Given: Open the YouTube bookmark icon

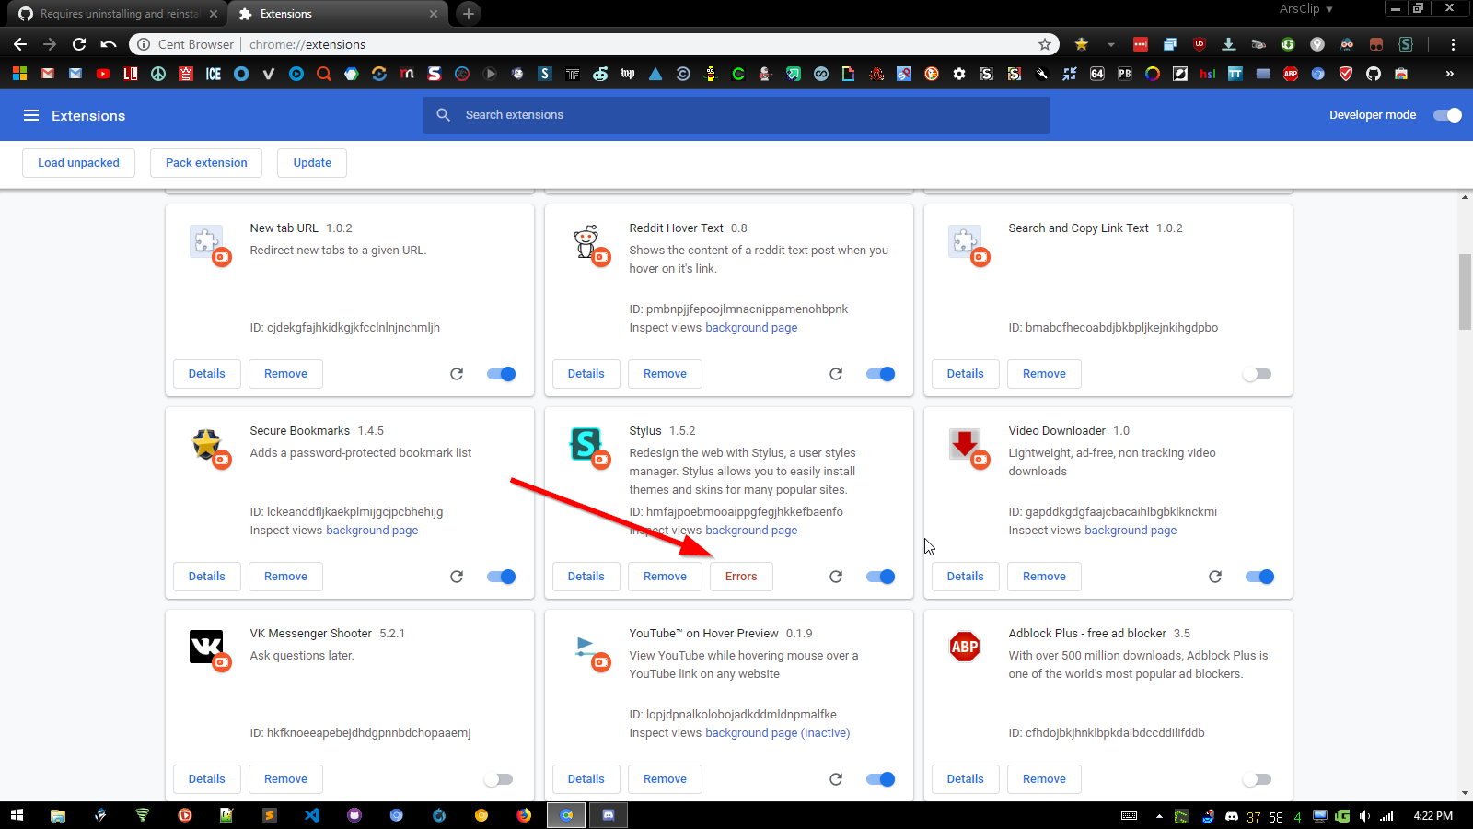Looking at the screenshot, I should 103,74.
